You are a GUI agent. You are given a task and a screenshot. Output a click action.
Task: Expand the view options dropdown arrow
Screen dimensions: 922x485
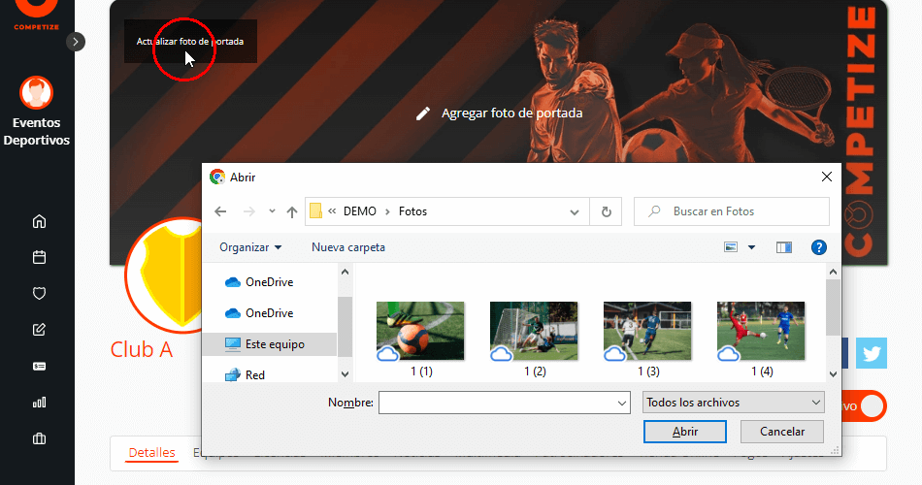click(x=751, y=247)
